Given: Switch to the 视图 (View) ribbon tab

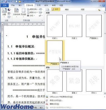Looking at the screenshot, I should [61, 5].
